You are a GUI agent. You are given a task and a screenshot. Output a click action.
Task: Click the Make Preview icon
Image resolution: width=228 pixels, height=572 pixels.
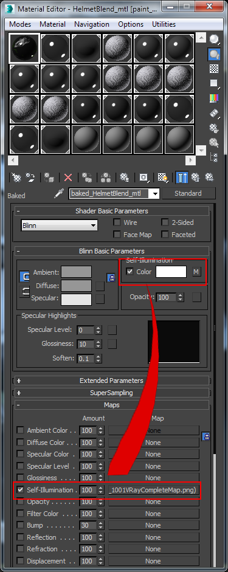(214, 113)
